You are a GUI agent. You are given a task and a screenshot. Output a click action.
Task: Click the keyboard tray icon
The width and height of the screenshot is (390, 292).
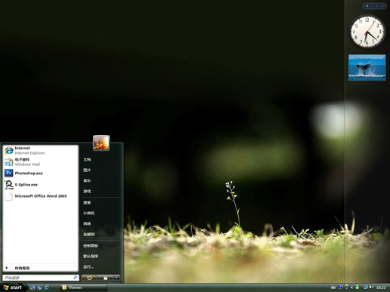333,287
